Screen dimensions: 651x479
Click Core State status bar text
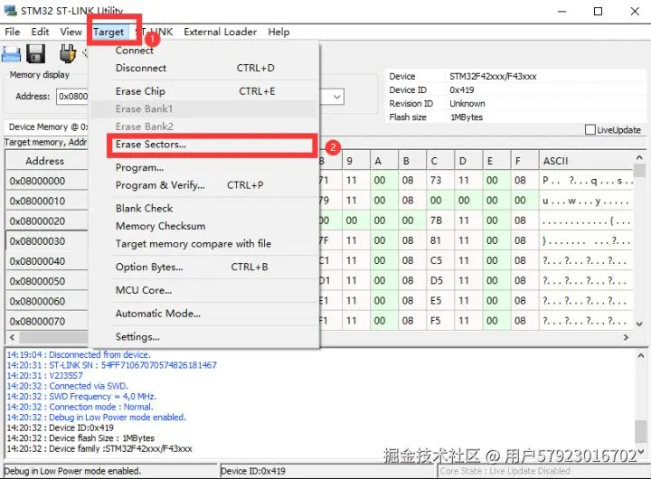point(505,471)
